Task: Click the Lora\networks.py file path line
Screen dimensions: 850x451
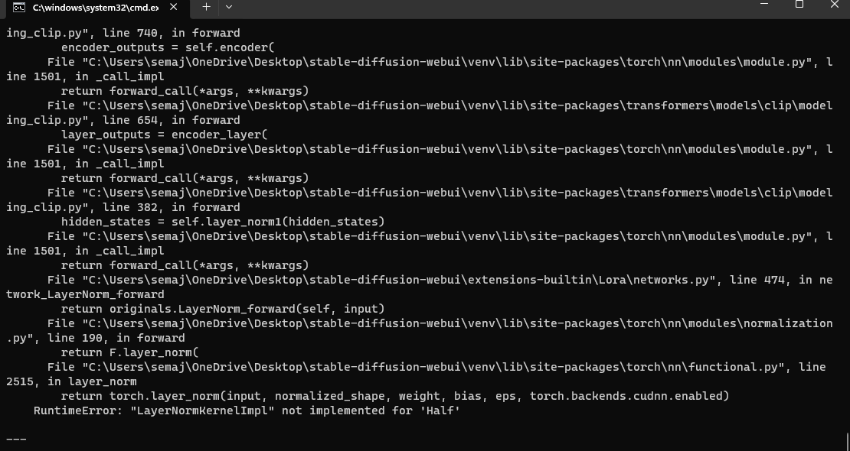Action: click(x=383, y=280)
